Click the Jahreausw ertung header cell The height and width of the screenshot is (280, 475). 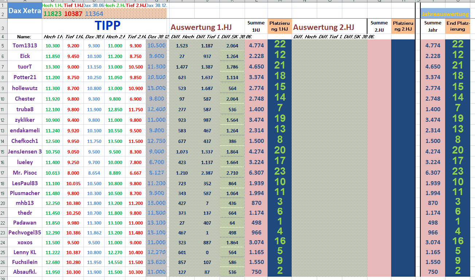click(445, 14)
